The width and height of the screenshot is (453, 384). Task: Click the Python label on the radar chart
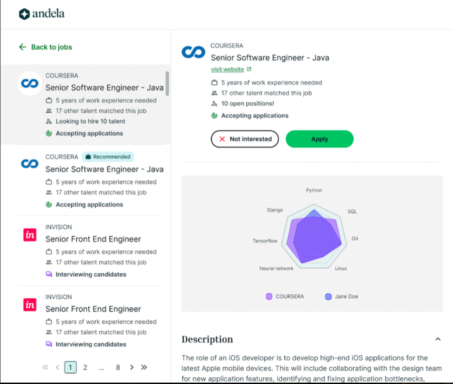314,190
